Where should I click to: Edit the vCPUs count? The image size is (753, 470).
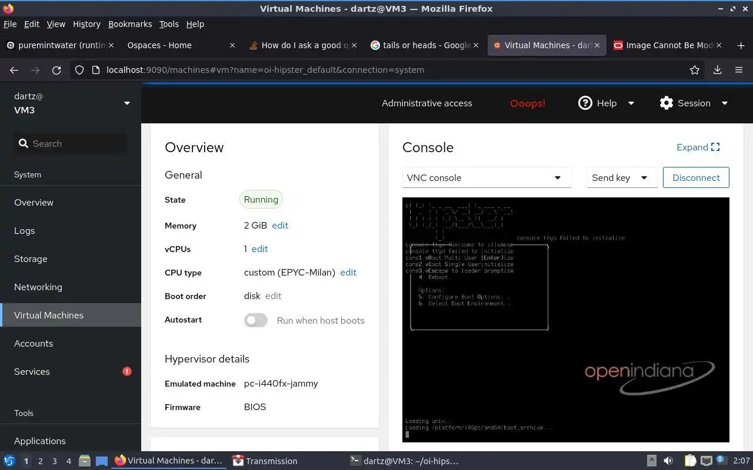(x=259, y=249)
